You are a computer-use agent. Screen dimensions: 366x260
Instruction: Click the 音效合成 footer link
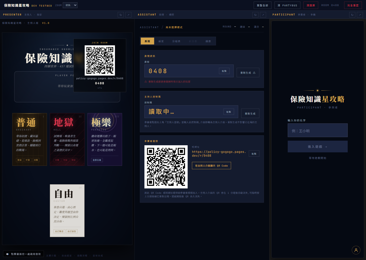click(98, 256)
